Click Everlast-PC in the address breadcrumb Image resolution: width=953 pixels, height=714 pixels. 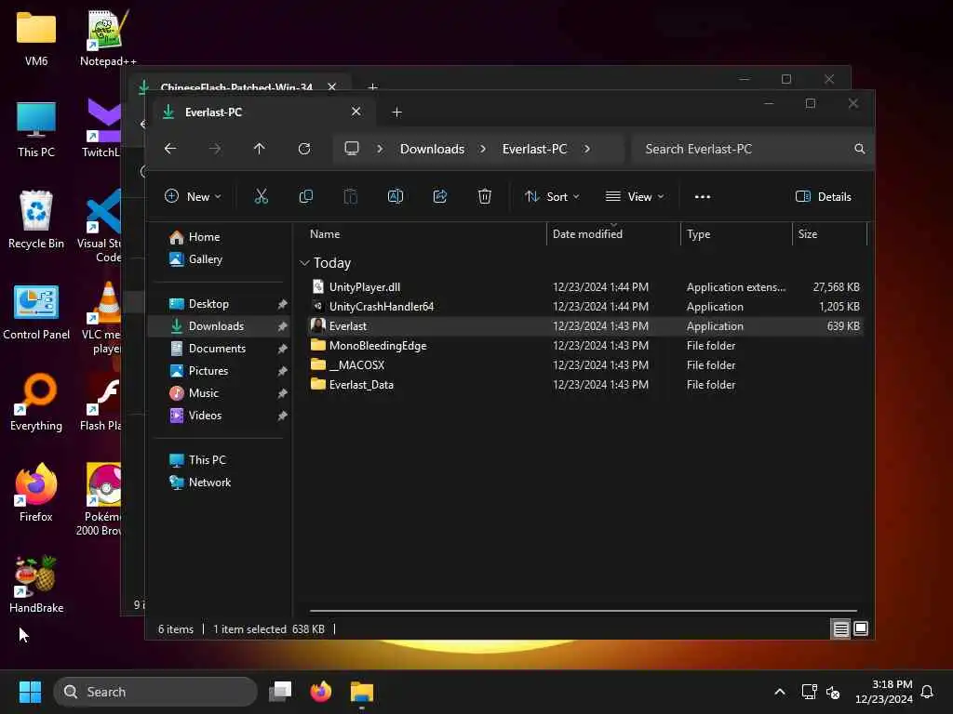[535, 149]
